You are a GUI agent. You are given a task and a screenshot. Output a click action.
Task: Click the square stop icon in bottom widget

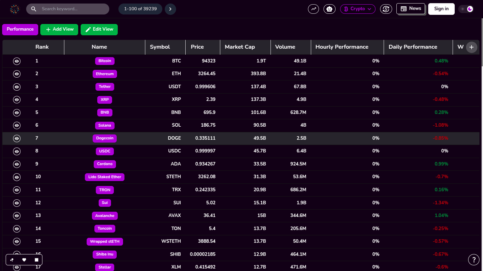tap(36, 260)
